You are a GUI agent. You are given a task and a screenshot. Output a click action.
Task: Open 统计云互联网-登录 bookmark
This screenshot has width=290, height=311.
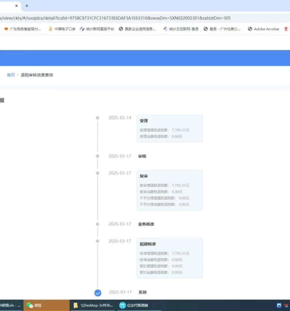tap(182, 29)
